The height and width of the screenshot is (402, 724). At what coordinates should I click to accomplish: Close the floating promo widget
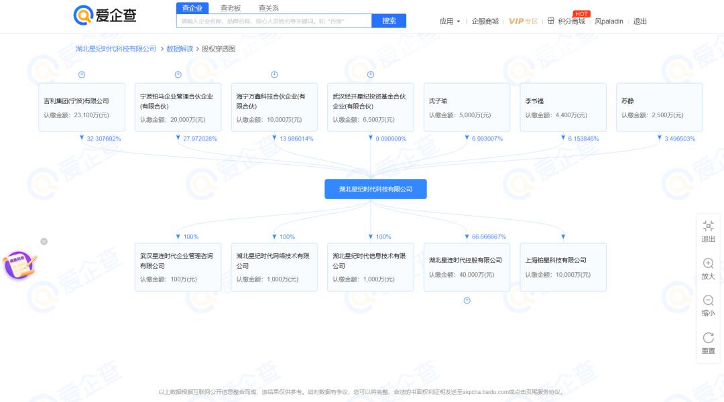[x=44, y=241]
